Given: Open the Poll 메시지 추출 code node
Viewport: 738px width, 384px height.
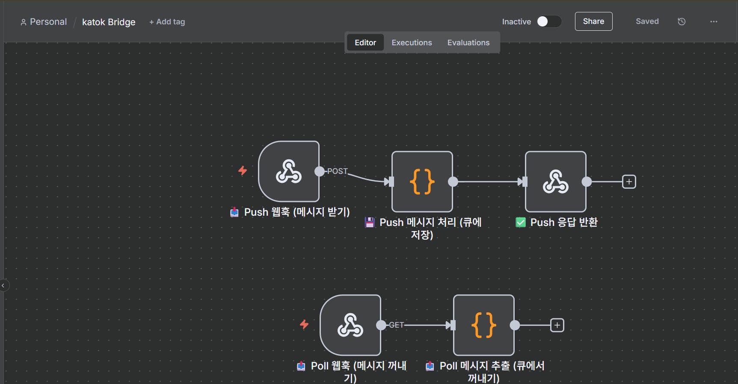Looking at the screenshot, I should (x=484, y=325).
